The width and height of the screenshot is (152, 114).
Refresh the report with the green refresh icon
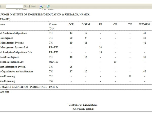point(48,6)
